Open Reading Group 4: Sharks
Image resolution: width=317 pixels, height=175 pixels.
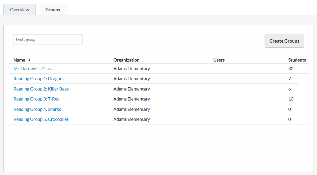37,109
